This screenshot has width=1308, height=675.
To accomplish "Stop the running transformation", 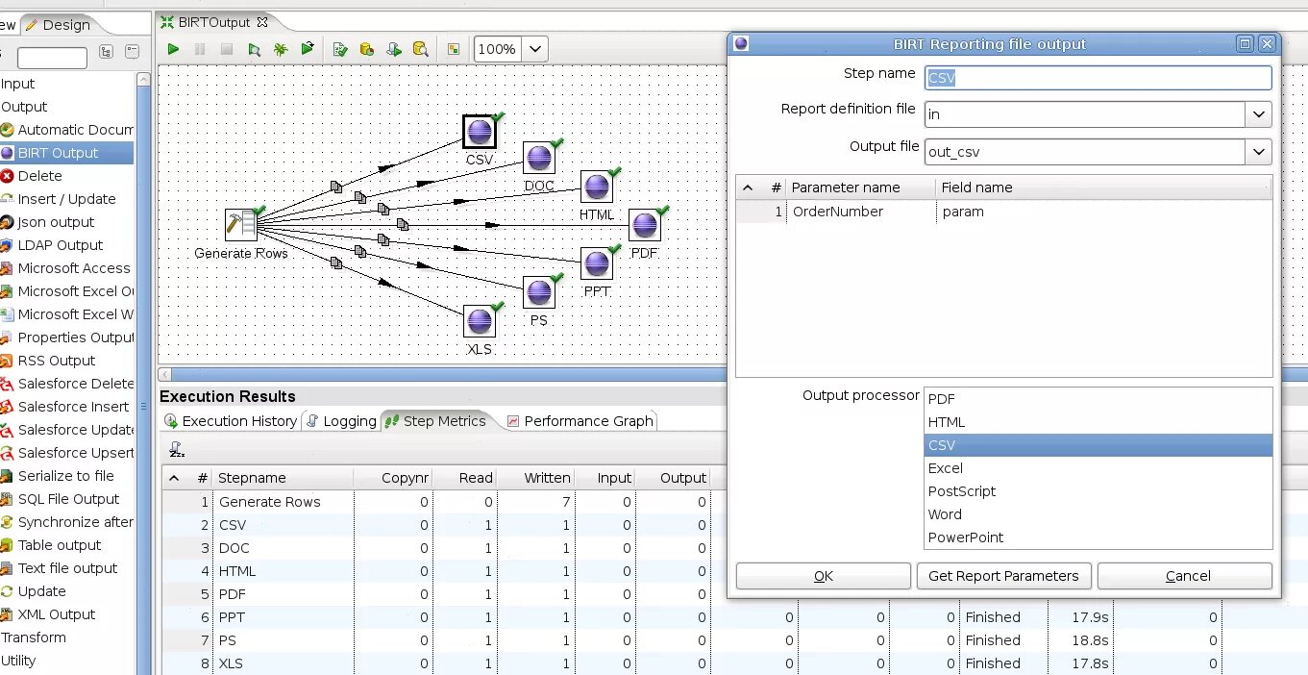I will point(227,49).
